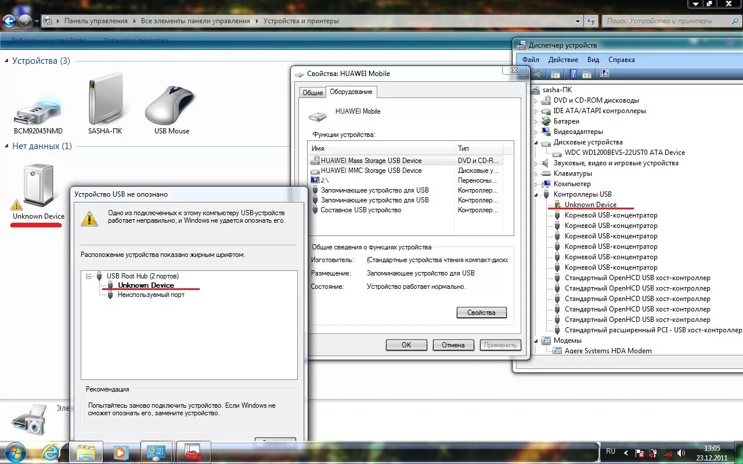The image size is (743, 464).
Task: Select HUAWEI Mass Storage USB Device row
Action: [406, 161]
